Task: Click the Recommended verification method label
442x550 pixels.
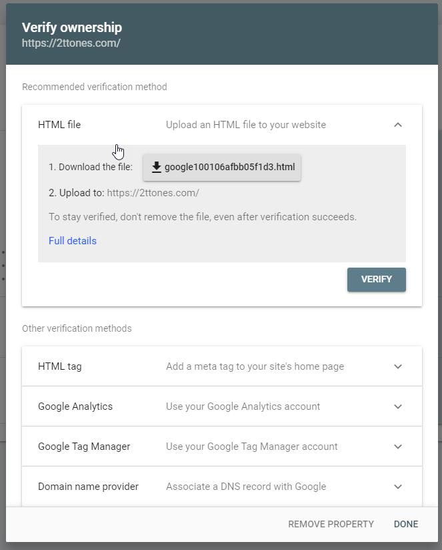Action: pos(95,87)
